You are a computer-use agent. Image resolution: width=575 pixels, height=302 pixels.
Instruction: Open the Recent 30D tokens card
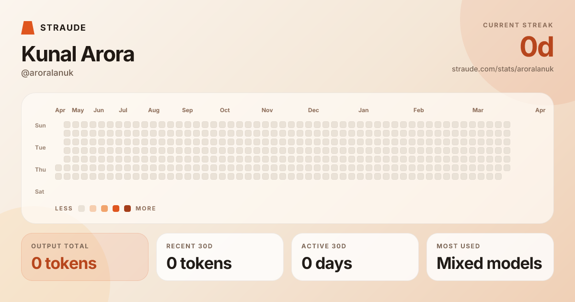[220, 257]
